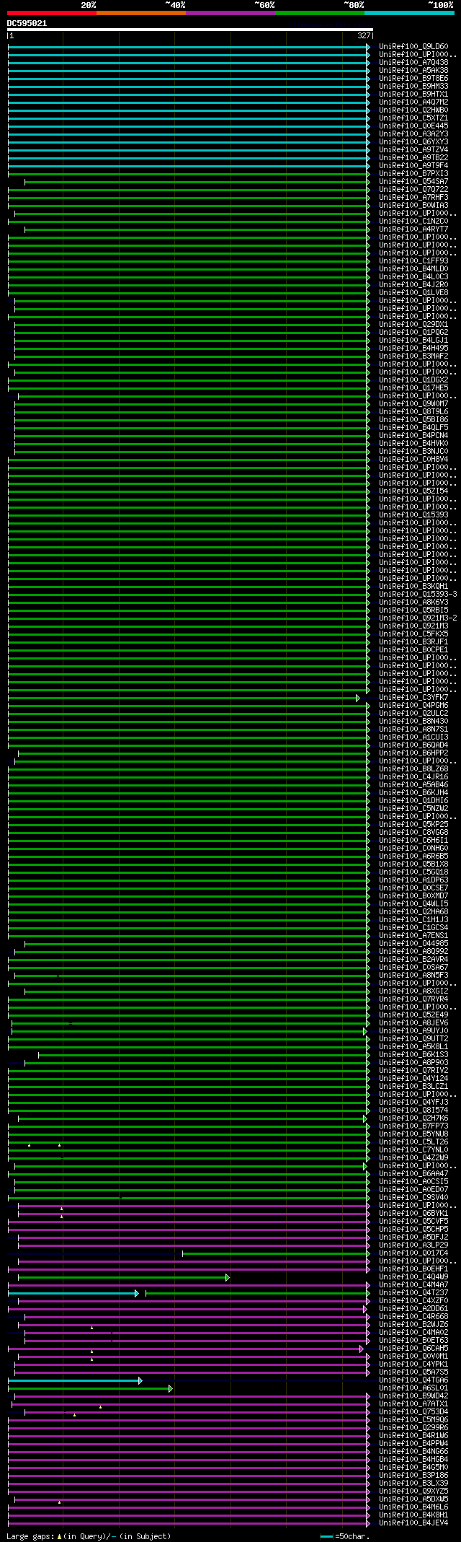The width and height of the screenshot is (461, 1542).
Task: Select hit label UniRef100_A7Q438
Action: click(x=413, y=63)
